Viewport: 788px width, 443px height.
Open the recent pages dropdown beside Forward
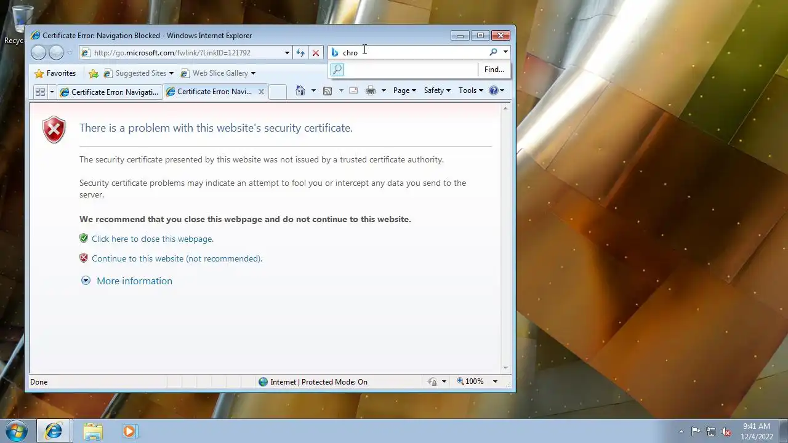[70, 53]
